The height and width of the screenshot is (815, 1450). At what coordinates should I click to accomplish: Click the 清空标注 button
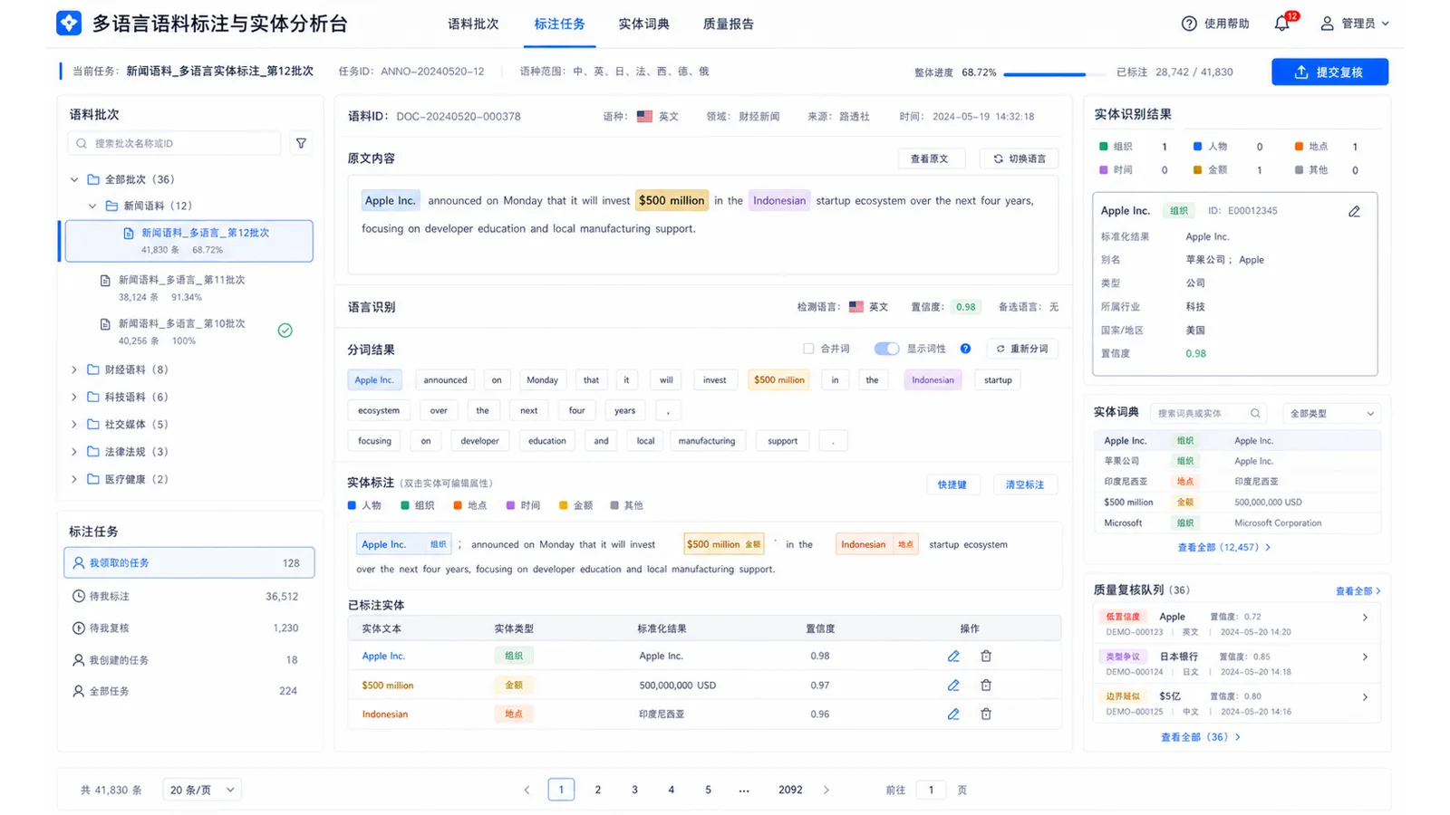click(1025, 484)
